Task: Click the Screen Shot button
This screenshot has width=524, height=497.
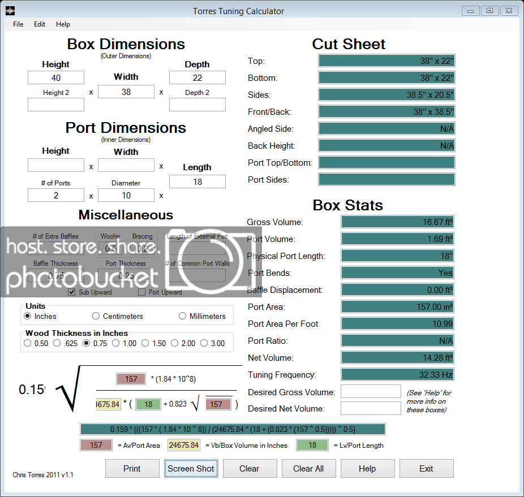Action: click(x=191, y=469)
